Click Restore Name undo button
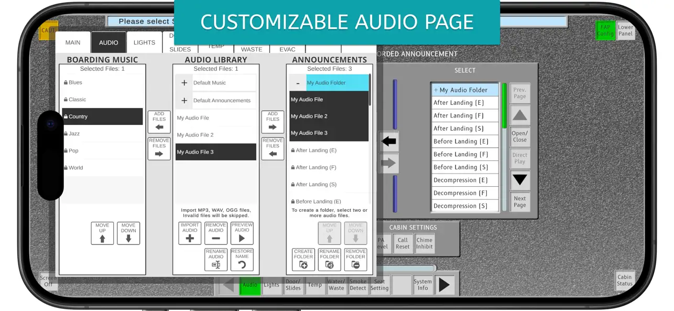The image size is (674, 311). (x=242, y=260)
